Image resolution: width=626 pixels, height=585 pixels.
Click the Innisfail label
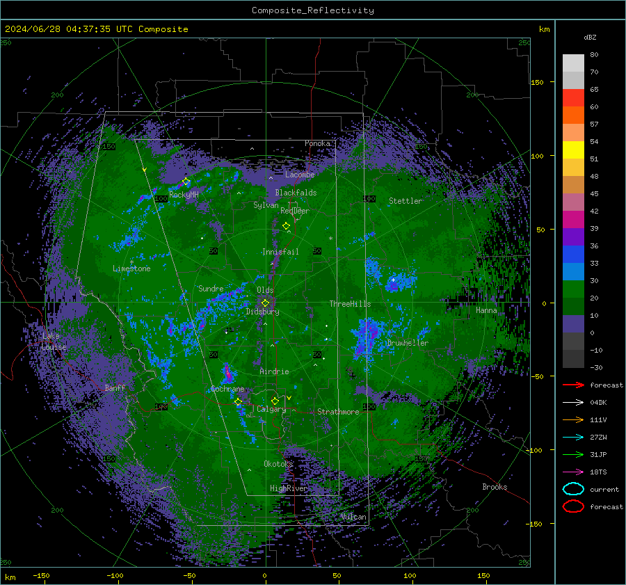(280, 252)
